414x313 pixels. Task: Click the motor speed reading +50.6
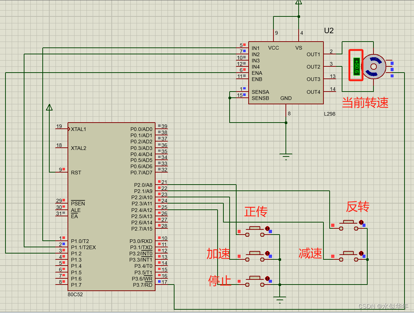[x=356, y=66]
